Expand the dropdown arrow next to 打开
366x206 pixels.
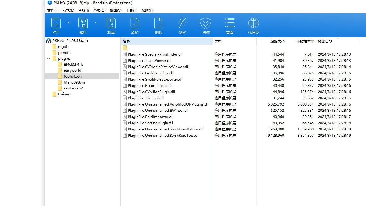[x=69, y=22]
